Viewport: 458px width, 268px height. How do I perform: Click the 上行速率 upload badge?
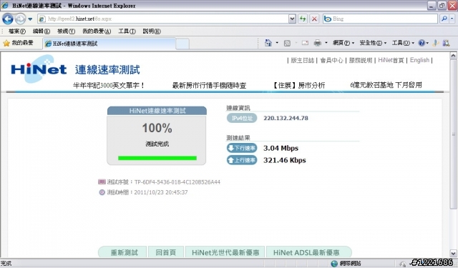tap(242, 160)
